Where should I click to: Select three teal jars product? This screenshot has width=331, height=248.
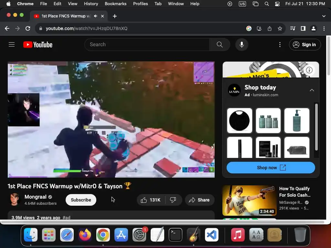click(x=268, y=121)
